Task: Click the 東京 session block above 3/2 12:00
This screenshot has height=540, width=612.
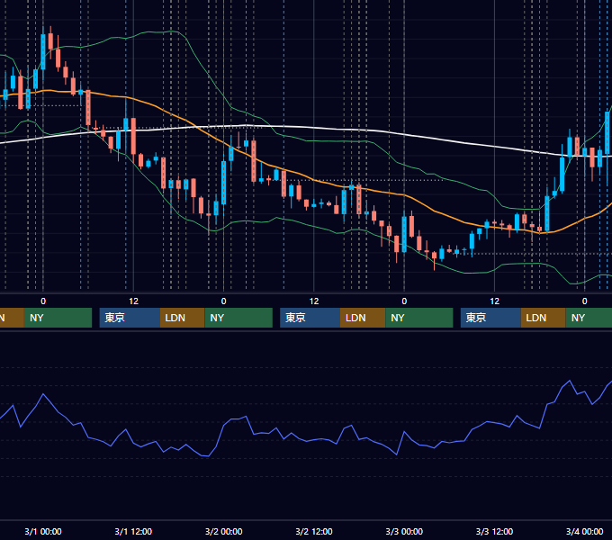Action: pyautogui.click(x=310, y=318)
